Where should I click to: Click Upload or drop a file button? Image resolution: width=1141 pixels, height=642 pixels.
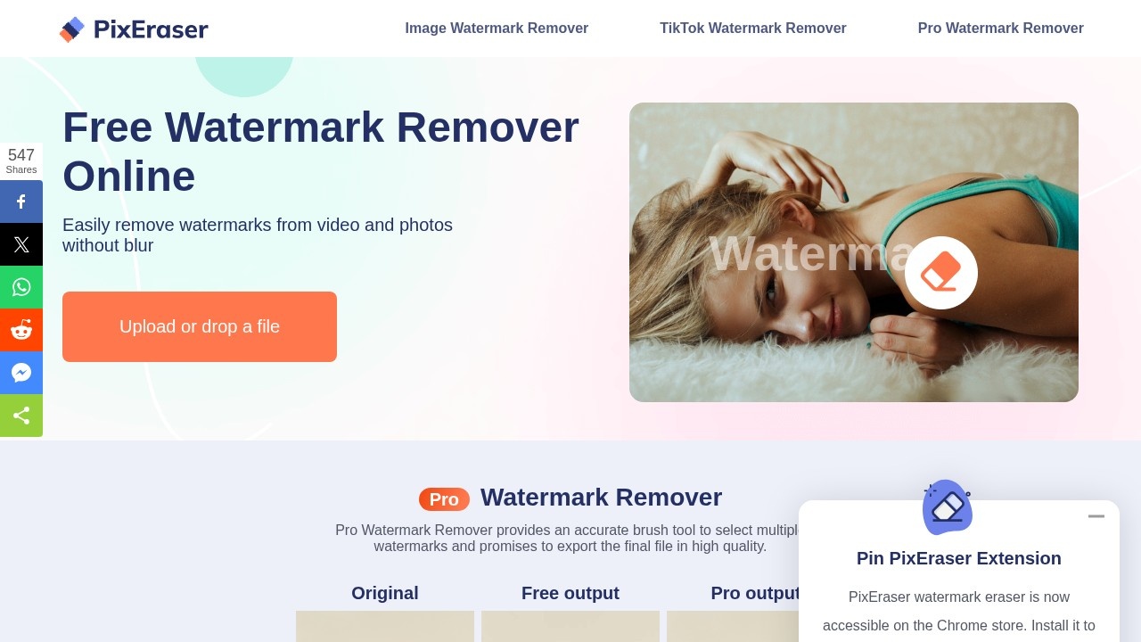click(x=200, y=326)
